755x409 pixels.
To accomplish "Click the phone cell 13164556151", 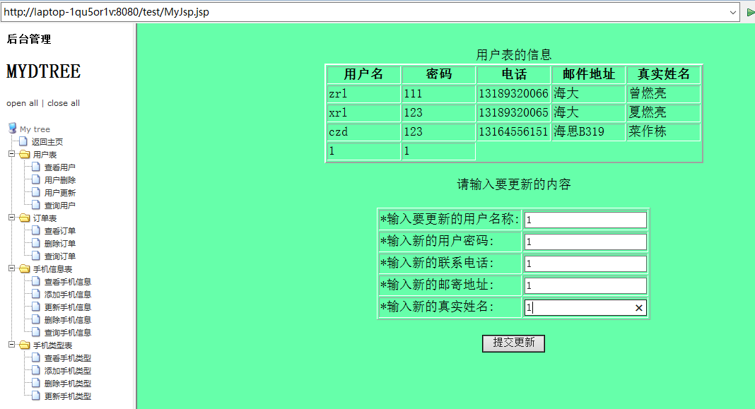I will 513,132.
